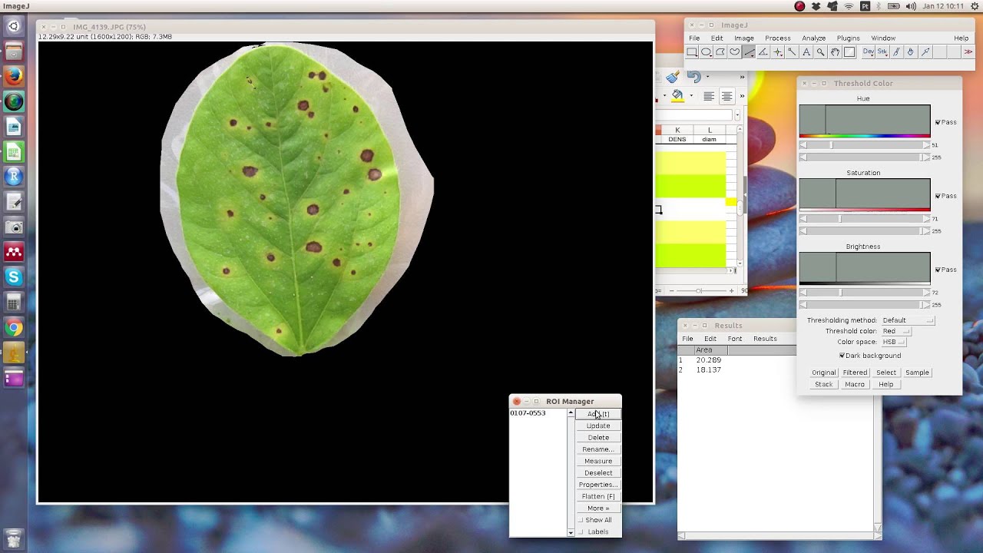Open the More » menu in ROI Manager
983x553 pixels.
tap(598, 508)
